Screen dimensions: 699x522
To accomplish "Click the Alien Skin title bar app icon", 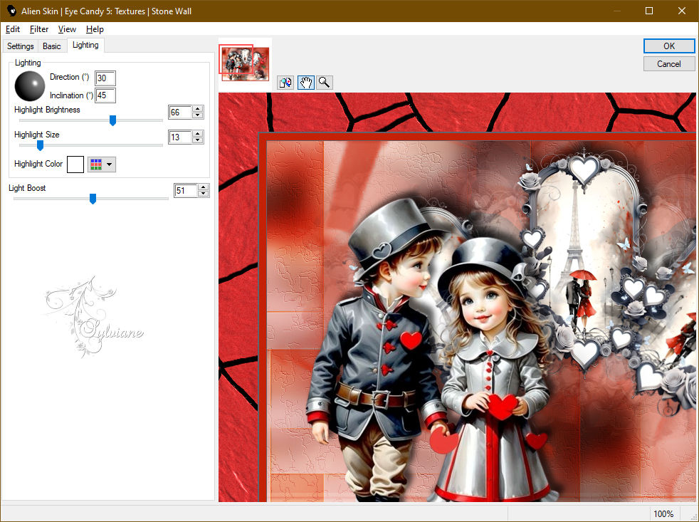I will tap(11, 11).
